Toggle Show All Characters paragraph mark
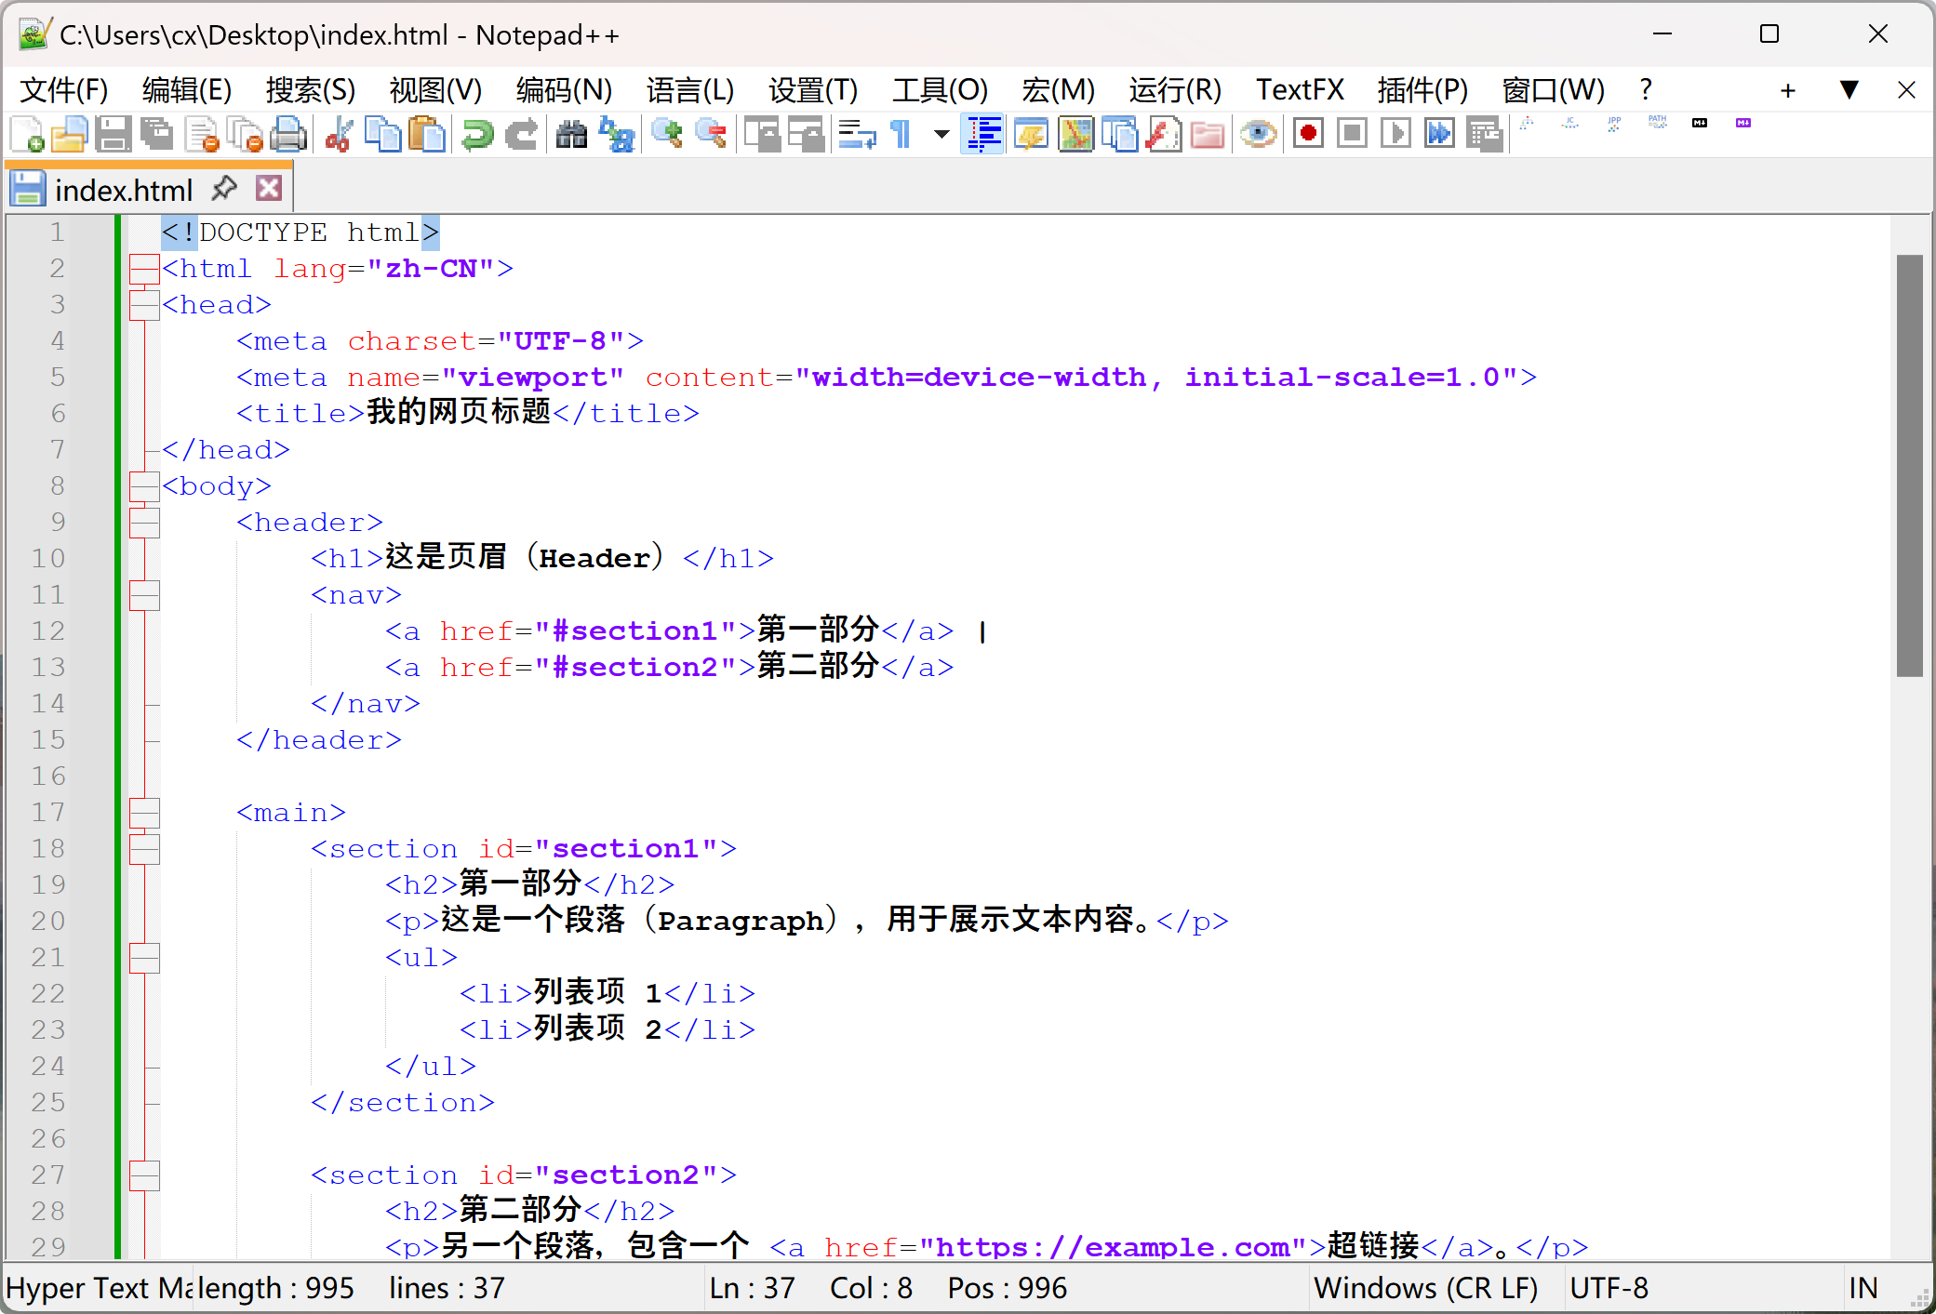The height and width of the screenshot is (1314, 1936). click(x=900, y=134)
